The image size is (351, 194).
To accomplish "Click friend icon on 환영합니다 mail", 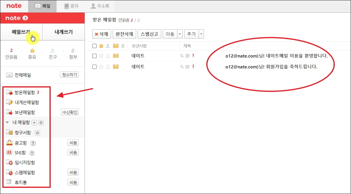I will click(x=108, y=56).
